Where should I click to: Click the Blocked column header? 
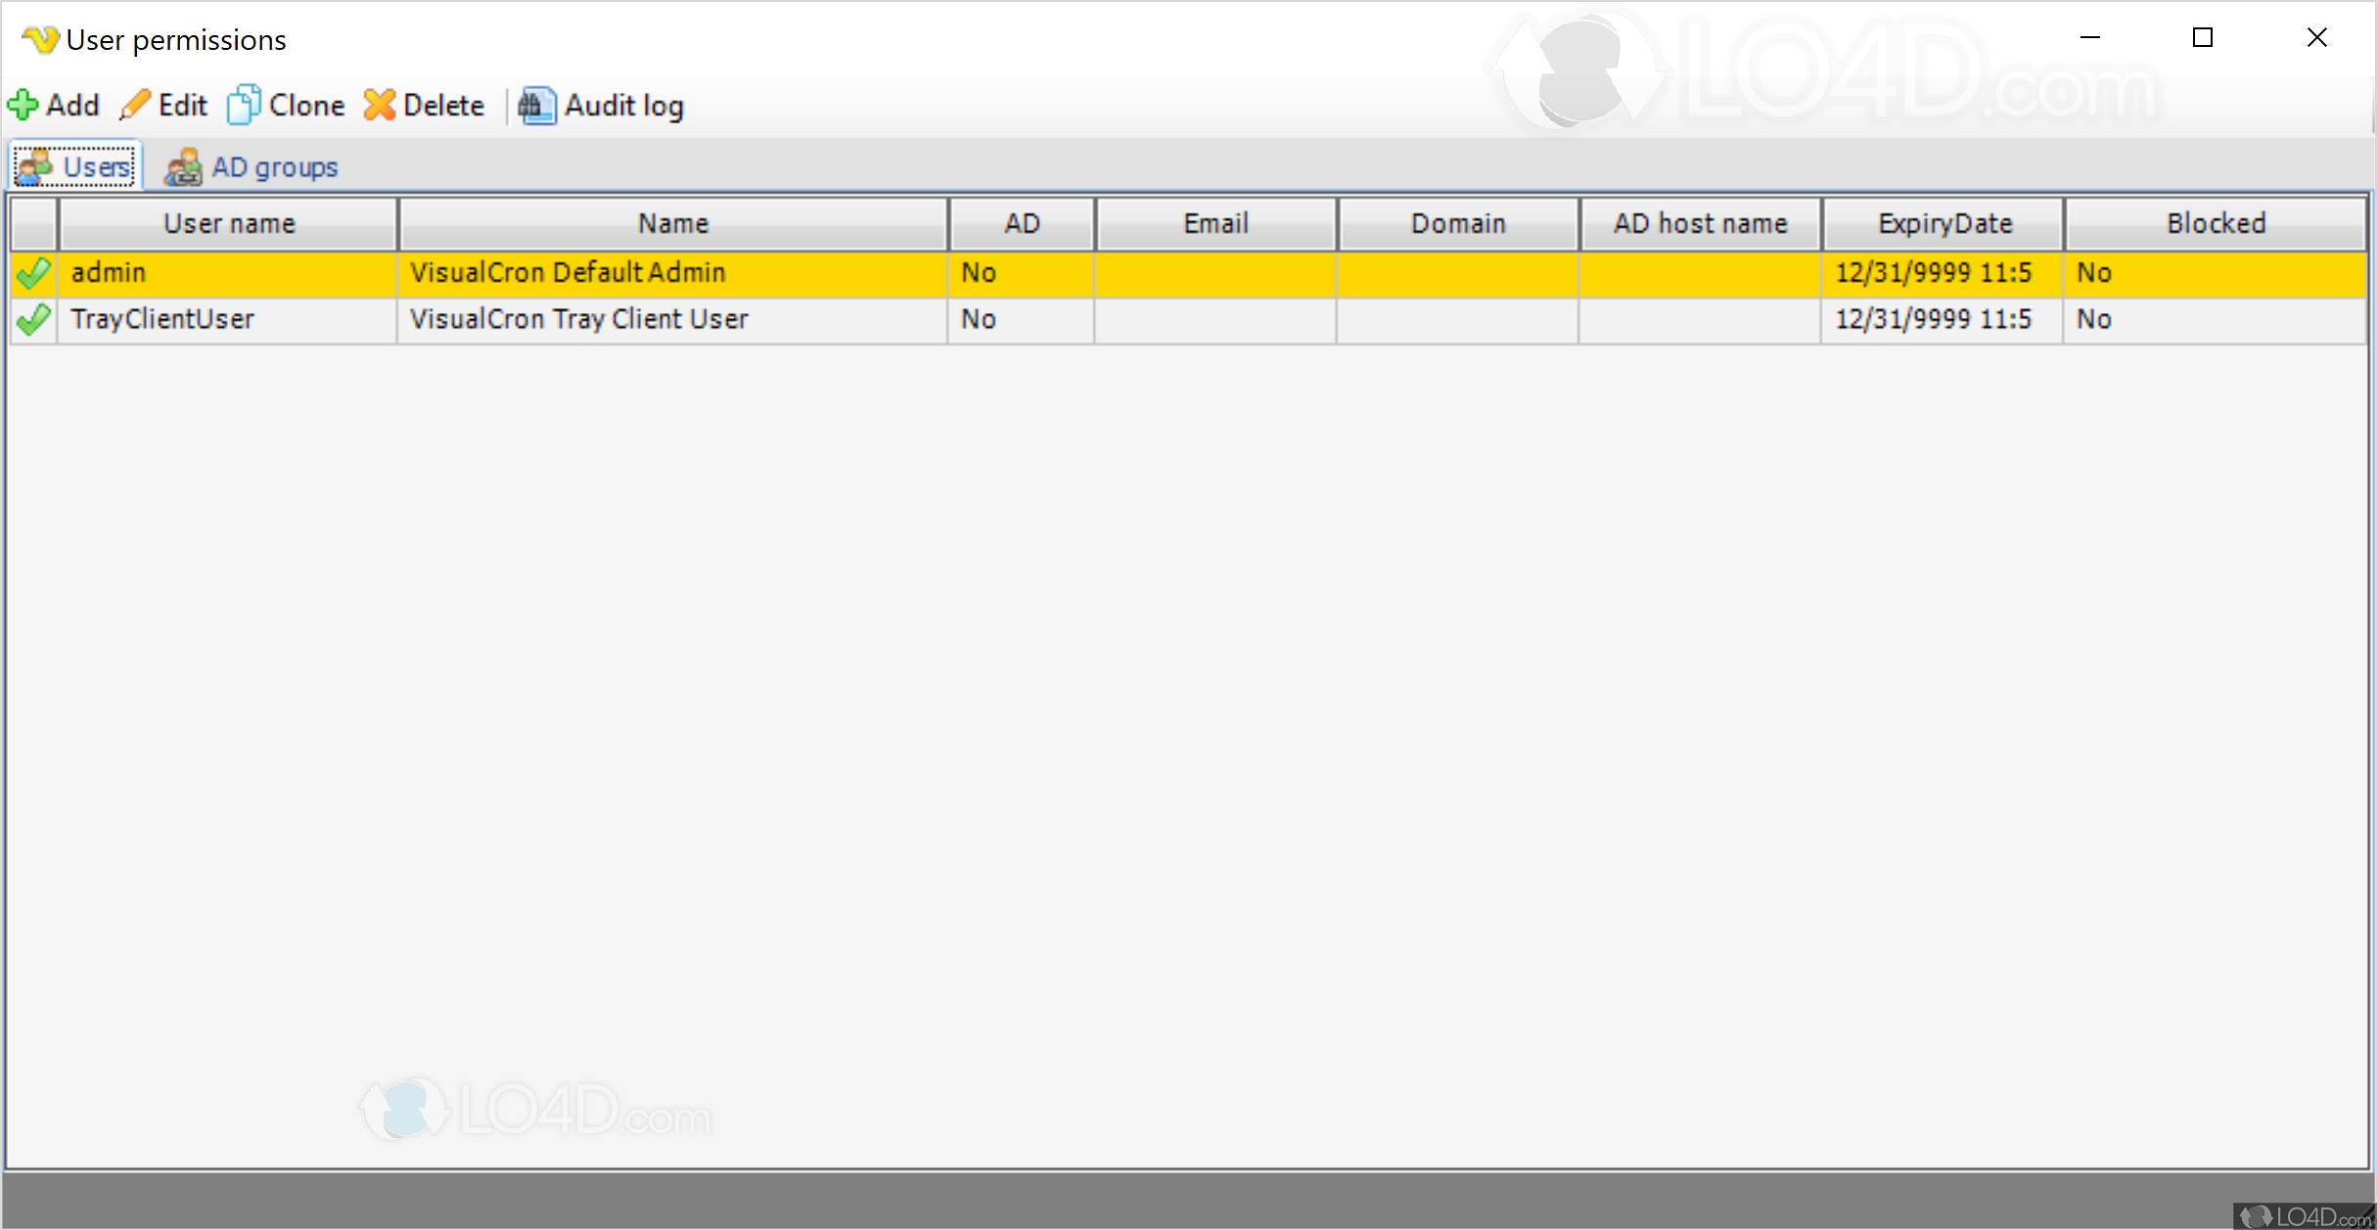[2215, 224]
